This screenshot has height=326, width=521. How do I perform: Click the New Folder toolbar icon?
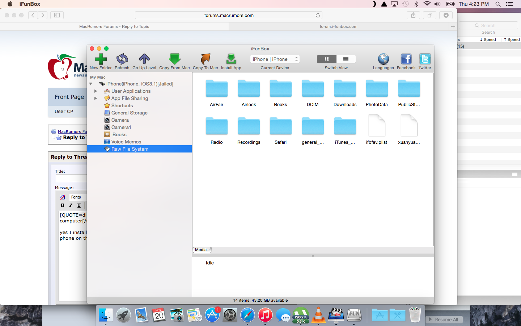click(x=101, y=59)
